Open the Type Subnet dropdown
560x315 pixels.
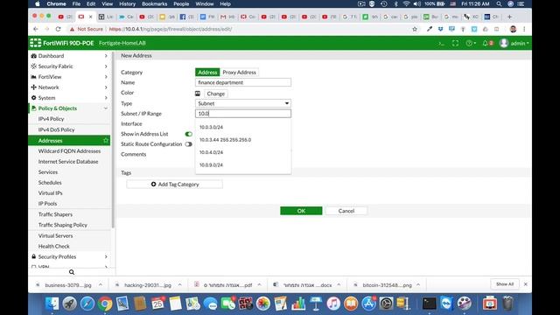243,103
